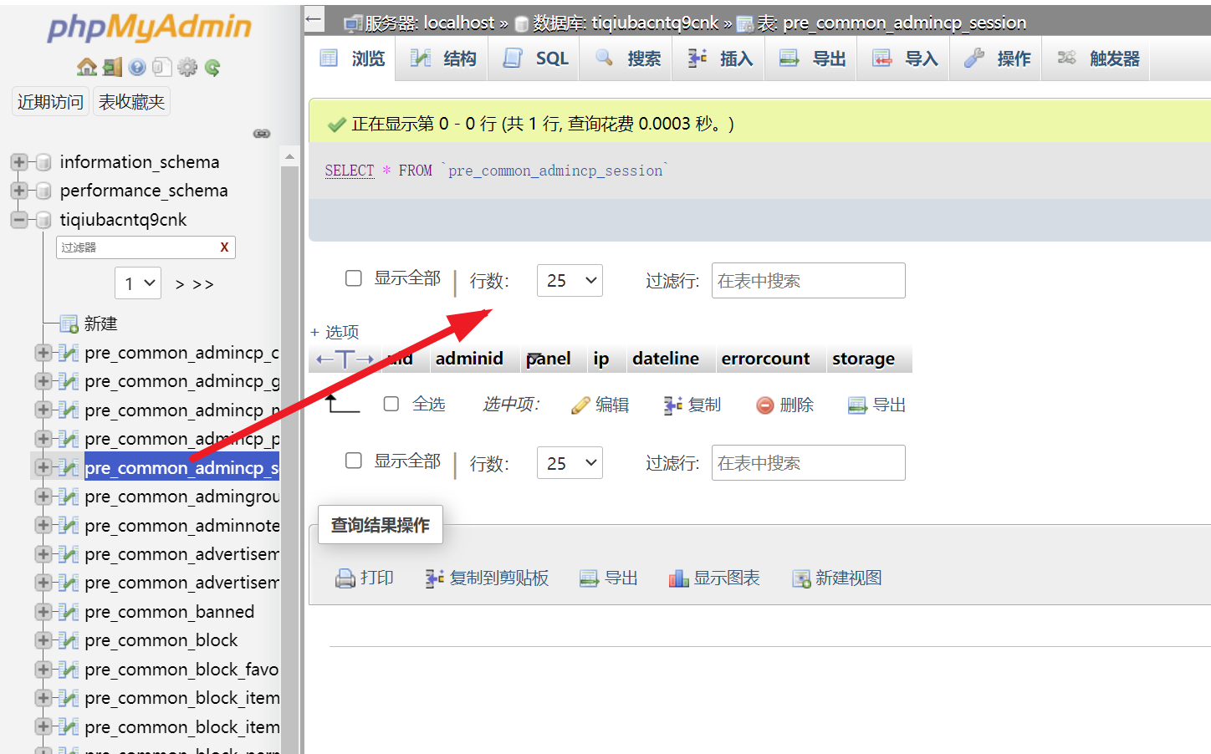Screen dimensions: 1211x754
Task: Toggle the 全选 select-all checkbox
Action: click(x=391, y=405)
